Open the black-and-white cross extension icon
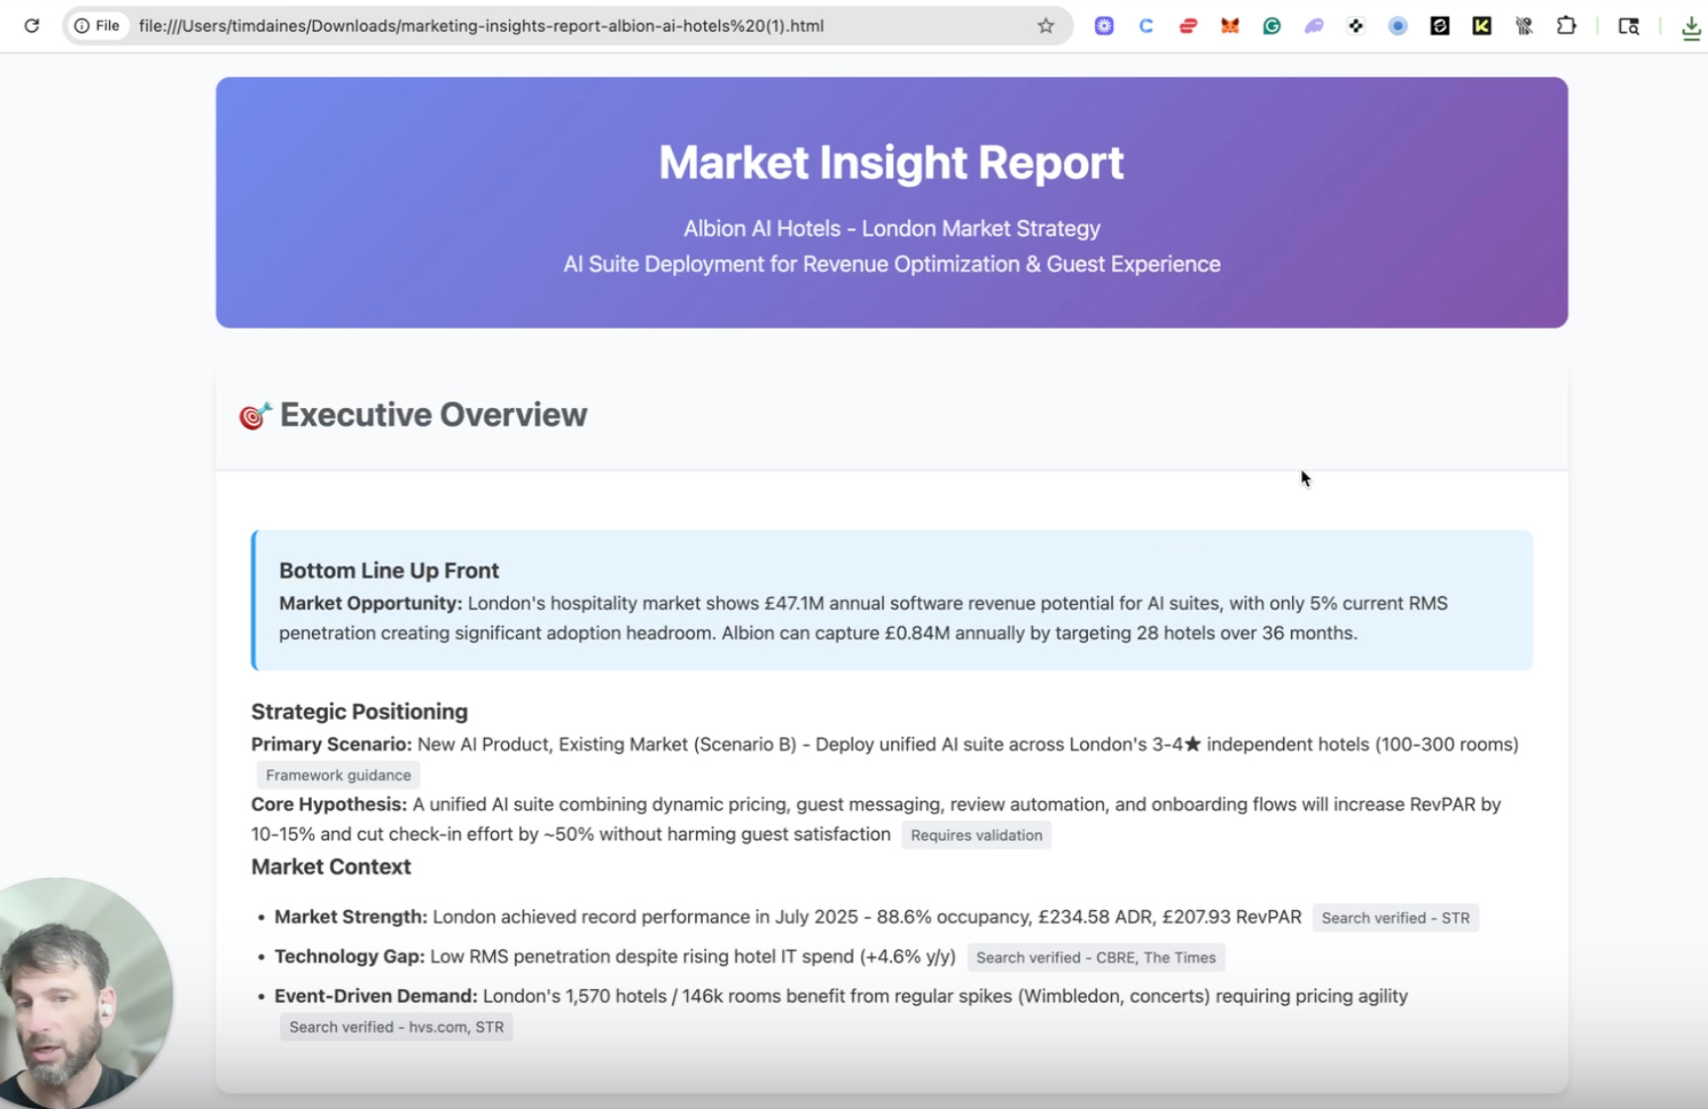This screenshot has width=1708, height=1109. click(1356, 26)
